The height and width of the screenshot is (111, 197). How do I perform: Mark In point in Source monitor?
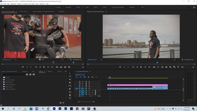point(27,67)
